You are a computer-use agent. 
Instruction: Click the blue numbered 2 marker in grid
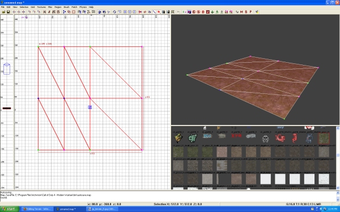90,107
